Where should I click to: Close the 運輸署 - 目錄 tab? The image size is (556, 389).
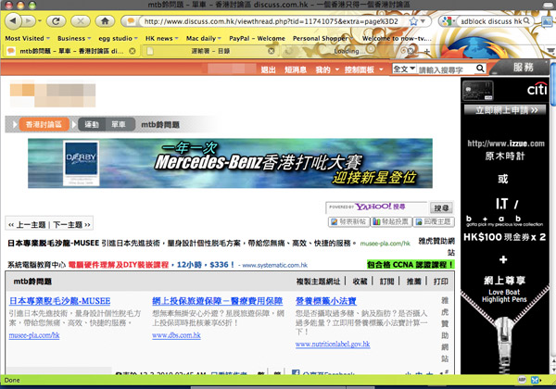coord(272,51)
